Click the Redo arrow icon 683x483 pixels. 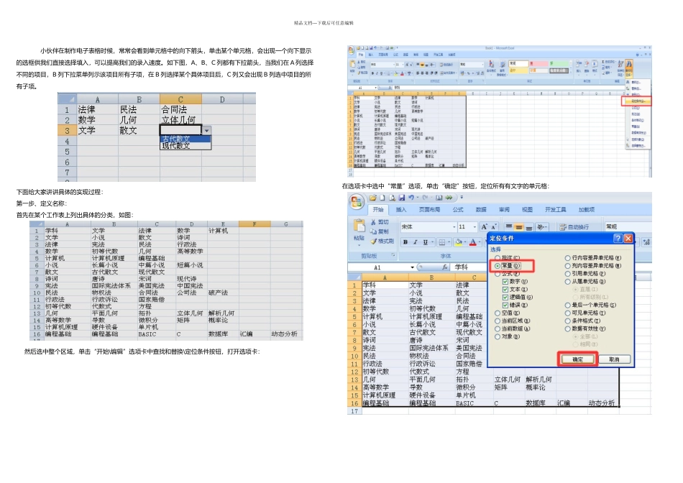pyautogui.click(x=425, y=197)
